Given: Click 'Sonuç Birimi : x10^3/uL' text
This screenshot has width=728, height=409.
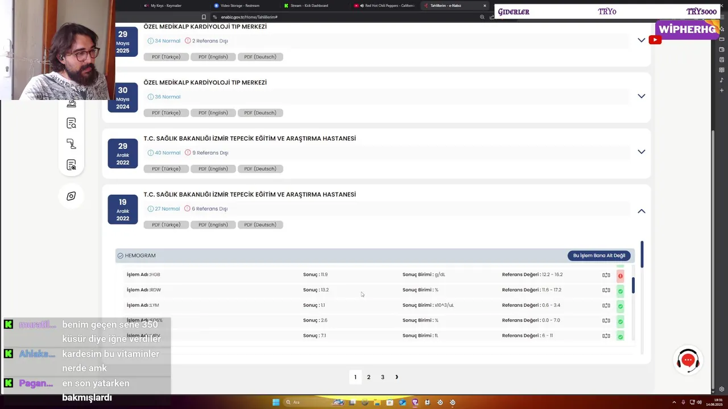Looking at the screenshot, I should coord(428,305).
